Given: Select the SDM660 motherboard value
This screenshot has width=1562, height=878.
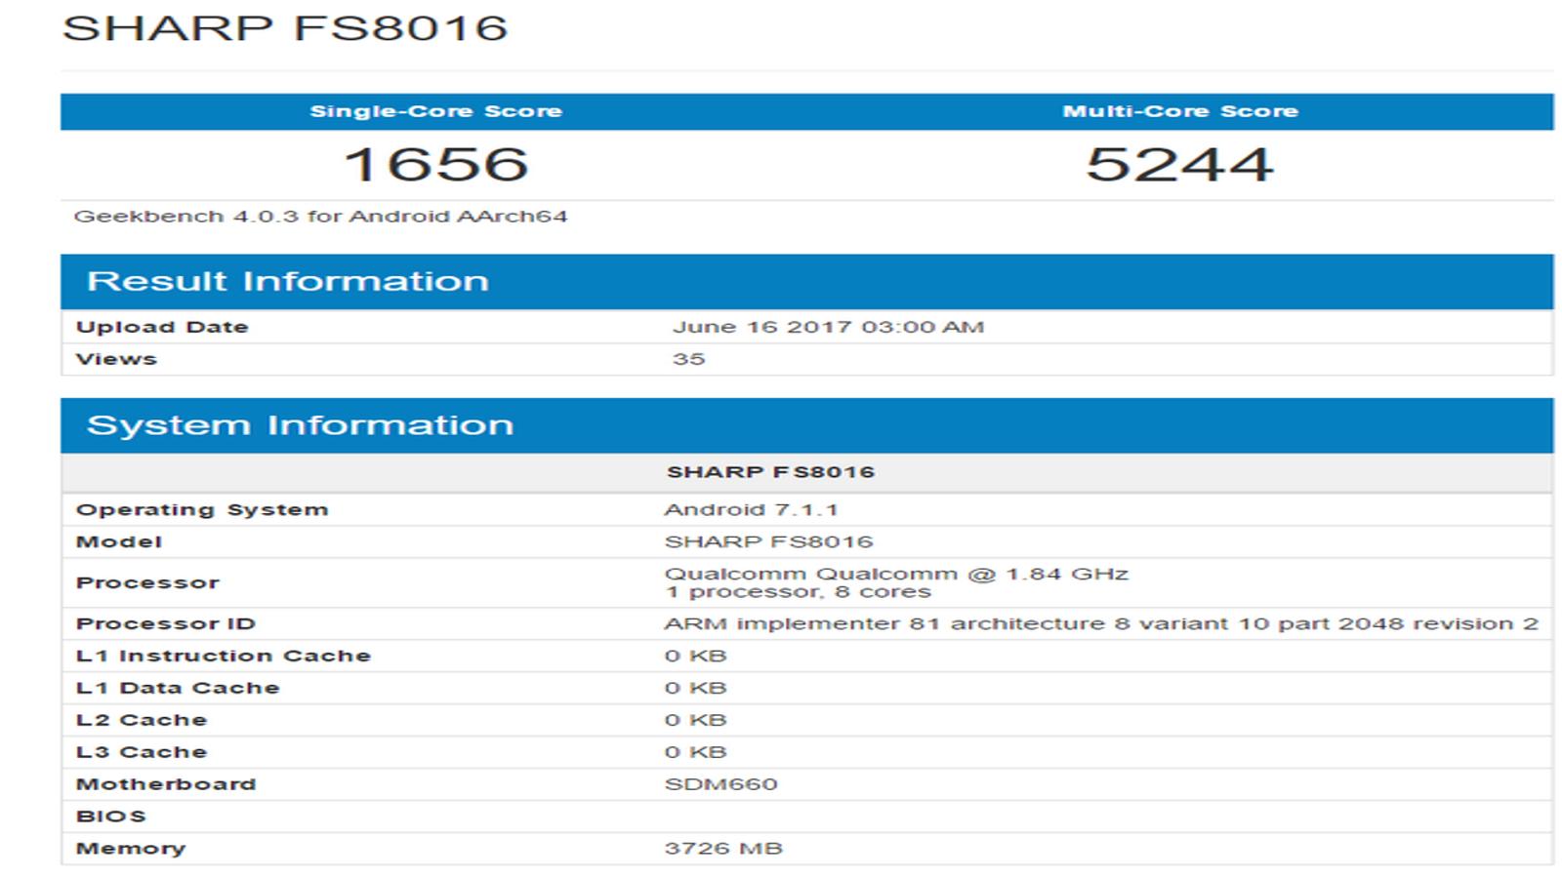Looking at the screenshot, I should [x=720, y=784].
